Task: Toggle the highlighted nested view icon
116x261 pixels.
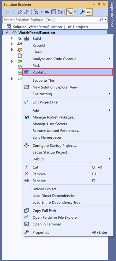Action: pyautogui.click(x=70, y=12)
